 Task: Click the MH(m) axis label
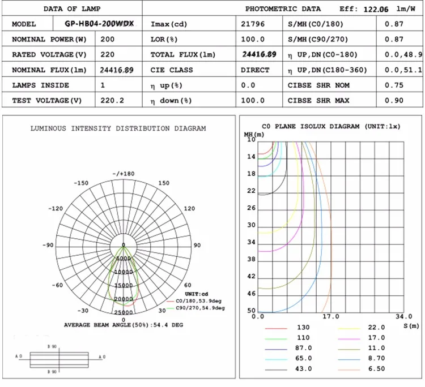point(254,135)
